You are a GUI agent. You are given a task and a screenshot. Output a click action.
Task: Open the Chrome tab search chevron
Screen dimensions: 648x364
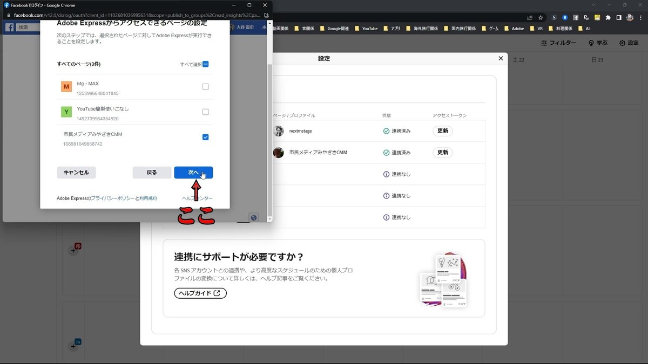(x=594, y=5)
